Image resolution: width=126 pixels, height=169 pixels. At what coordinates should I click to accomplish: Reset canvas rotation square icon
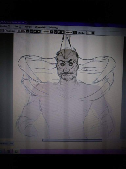tap(63, 32)
